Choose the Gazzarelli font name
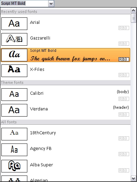Screen dimensions: 137x182 pos(40,38)
